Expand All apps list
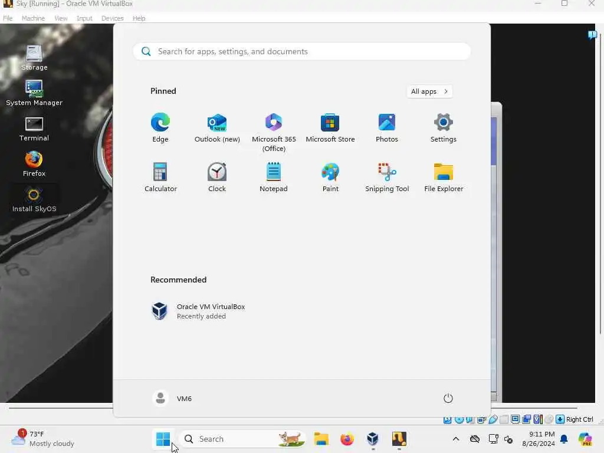The image size is (604, 453). click(x=429, y=91)
